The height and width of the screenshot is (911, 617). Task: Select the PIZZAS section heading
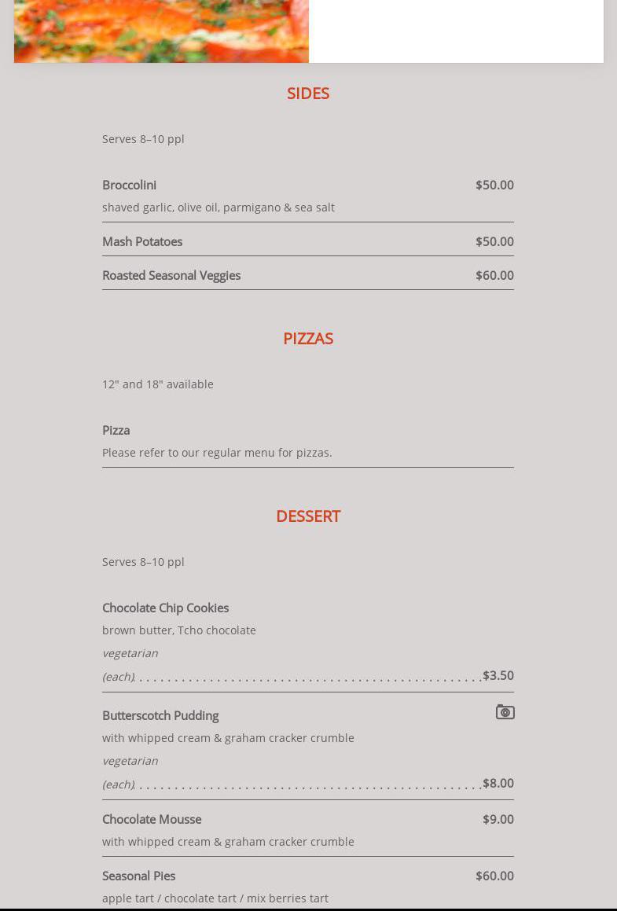pyautogui.click(x=308, y=339)
